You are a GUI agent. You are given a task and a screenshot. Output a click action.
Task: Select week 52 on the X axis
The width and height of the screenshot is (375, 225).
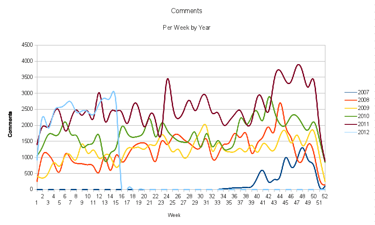(x=325, y=197)
